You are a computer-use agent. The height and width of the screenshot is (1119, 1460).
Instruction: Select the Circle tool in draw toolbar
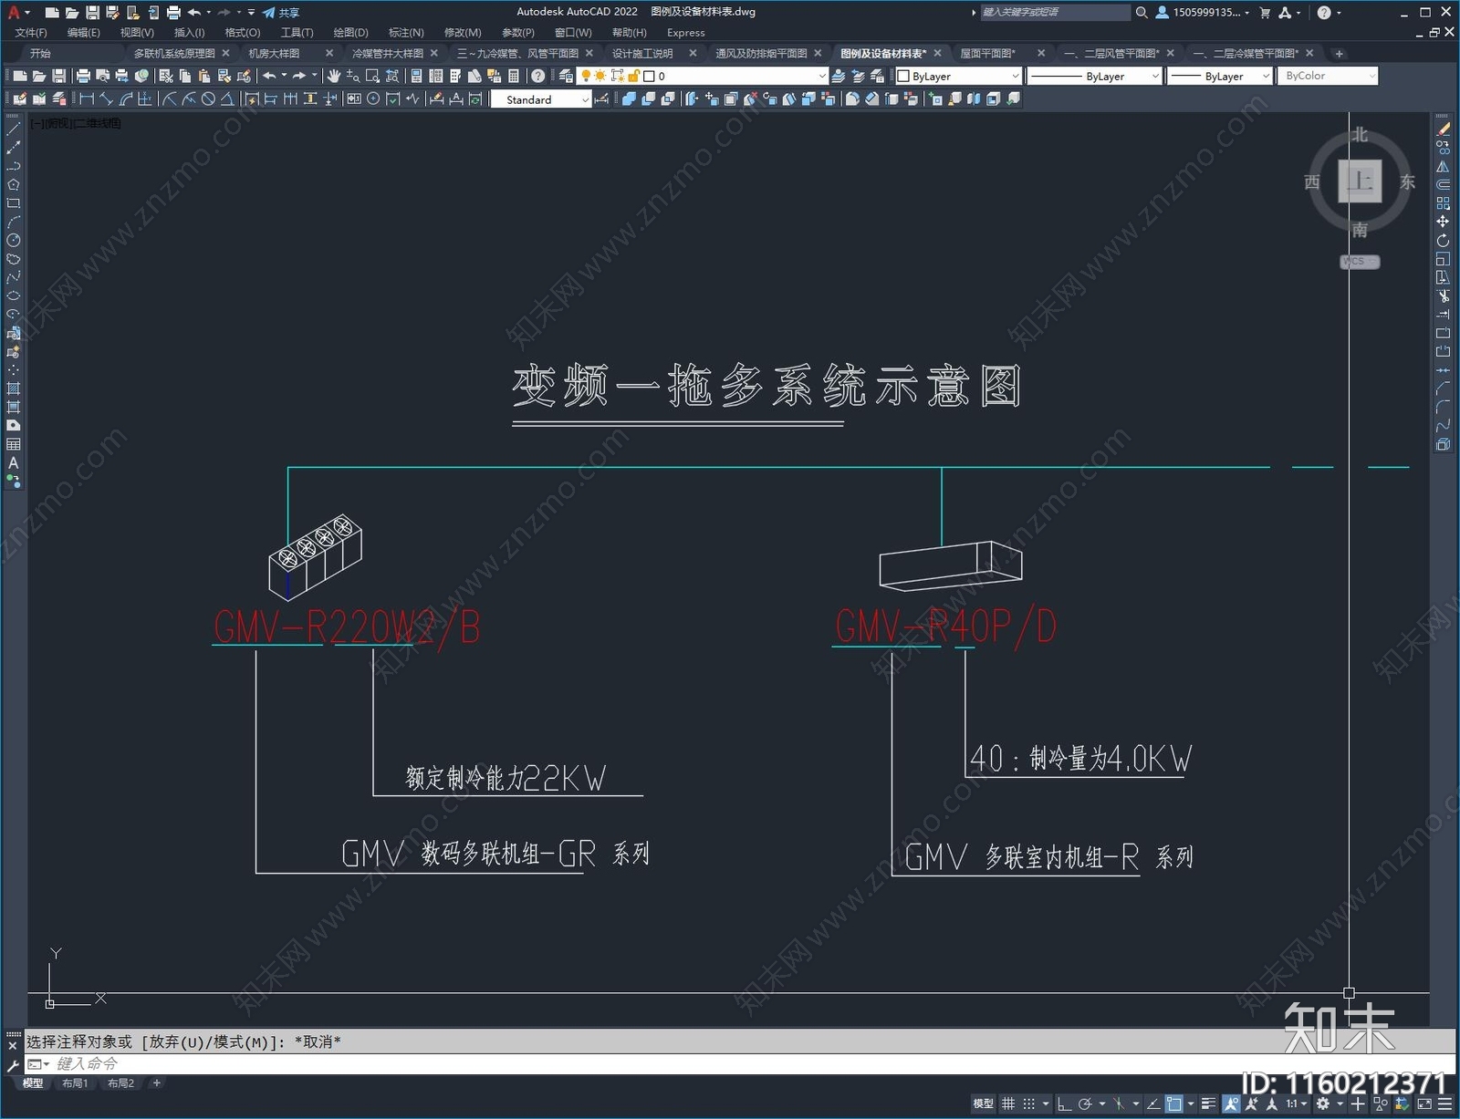[14, 241]
